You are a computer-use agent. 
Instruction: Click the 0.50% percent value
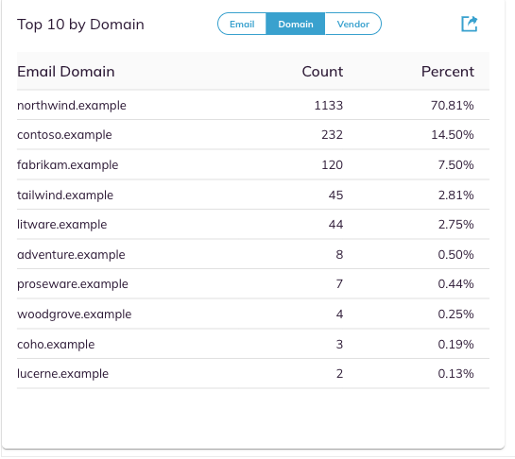(x=455, y=255)
